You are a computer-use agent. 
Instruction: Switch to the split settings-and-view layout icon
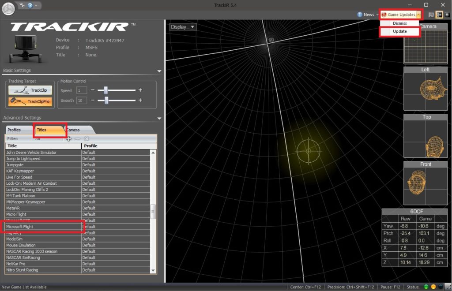439,15
